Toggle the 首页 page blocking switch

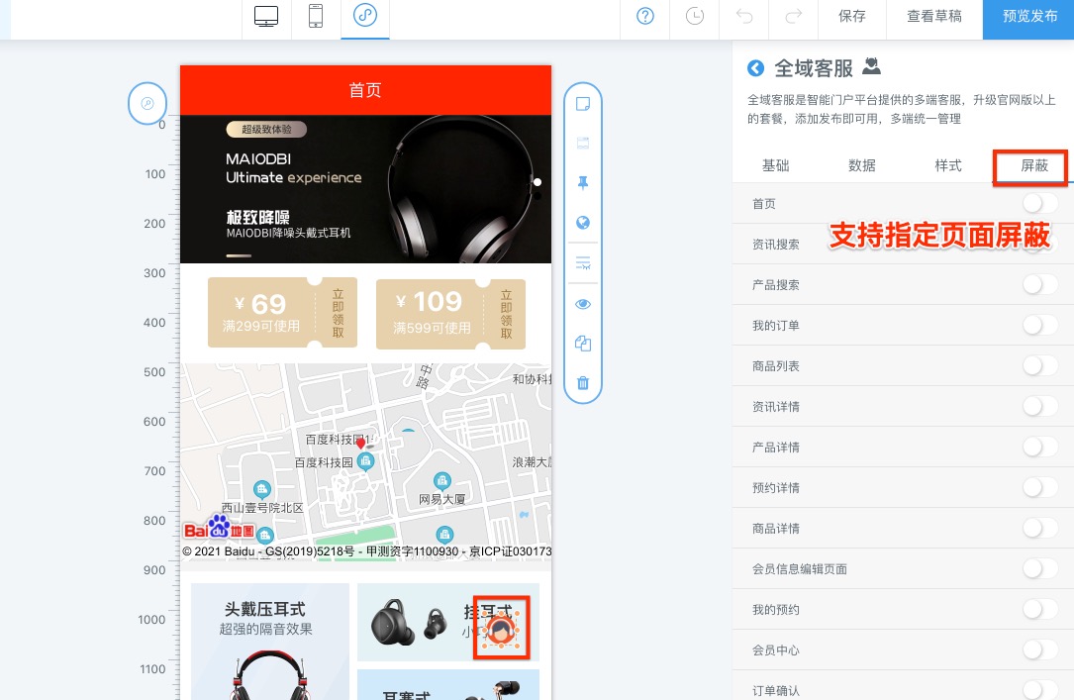(x=1039, y=204)
